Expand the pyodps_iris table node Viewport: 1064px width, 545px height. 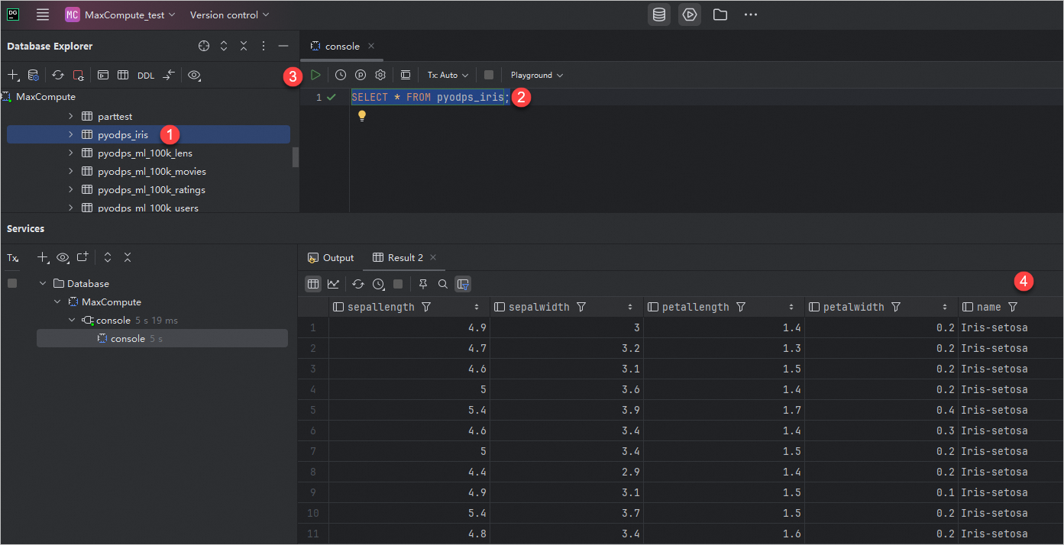70,134
